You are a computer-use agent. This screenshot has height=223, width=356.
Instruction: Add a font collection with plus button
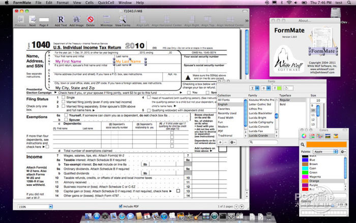point(220,142)
